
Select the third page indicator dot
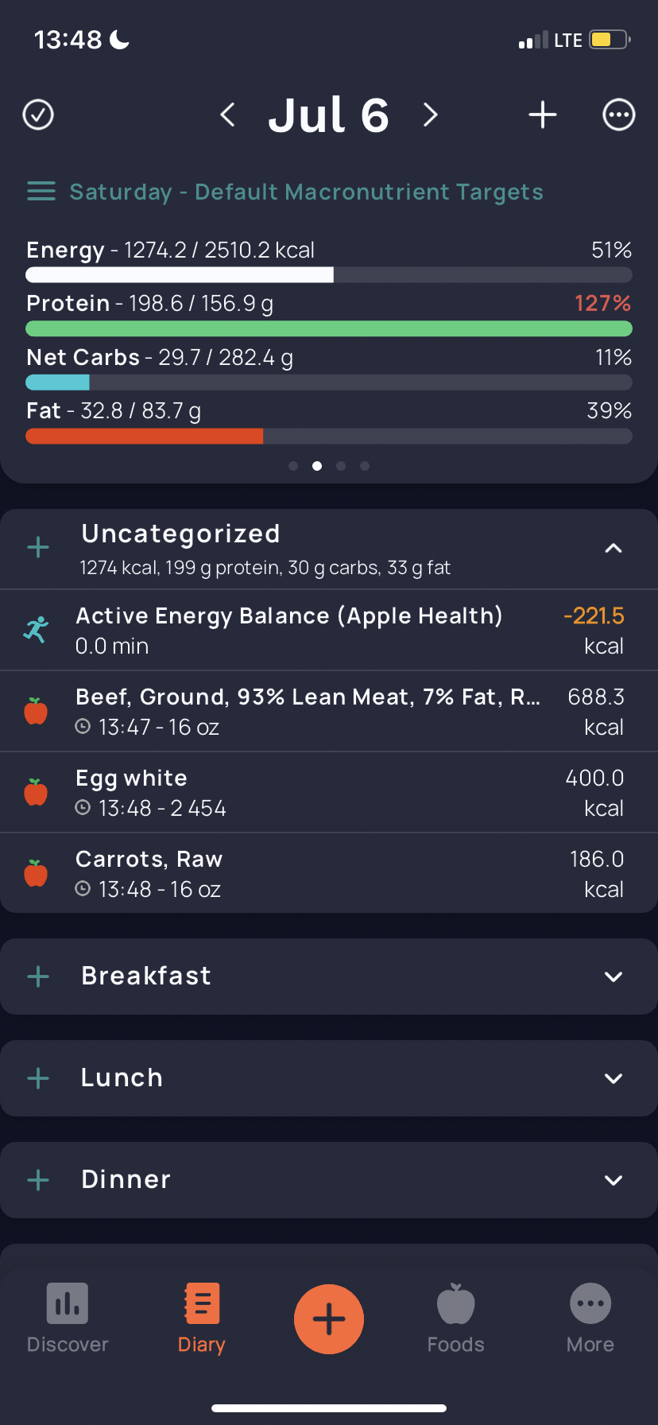(x=341, y=466)
